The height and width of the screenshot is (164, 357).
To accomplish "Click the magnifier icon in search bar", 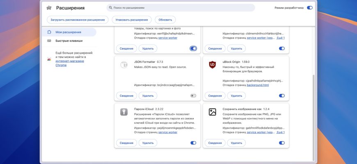I will pos(110,8).
